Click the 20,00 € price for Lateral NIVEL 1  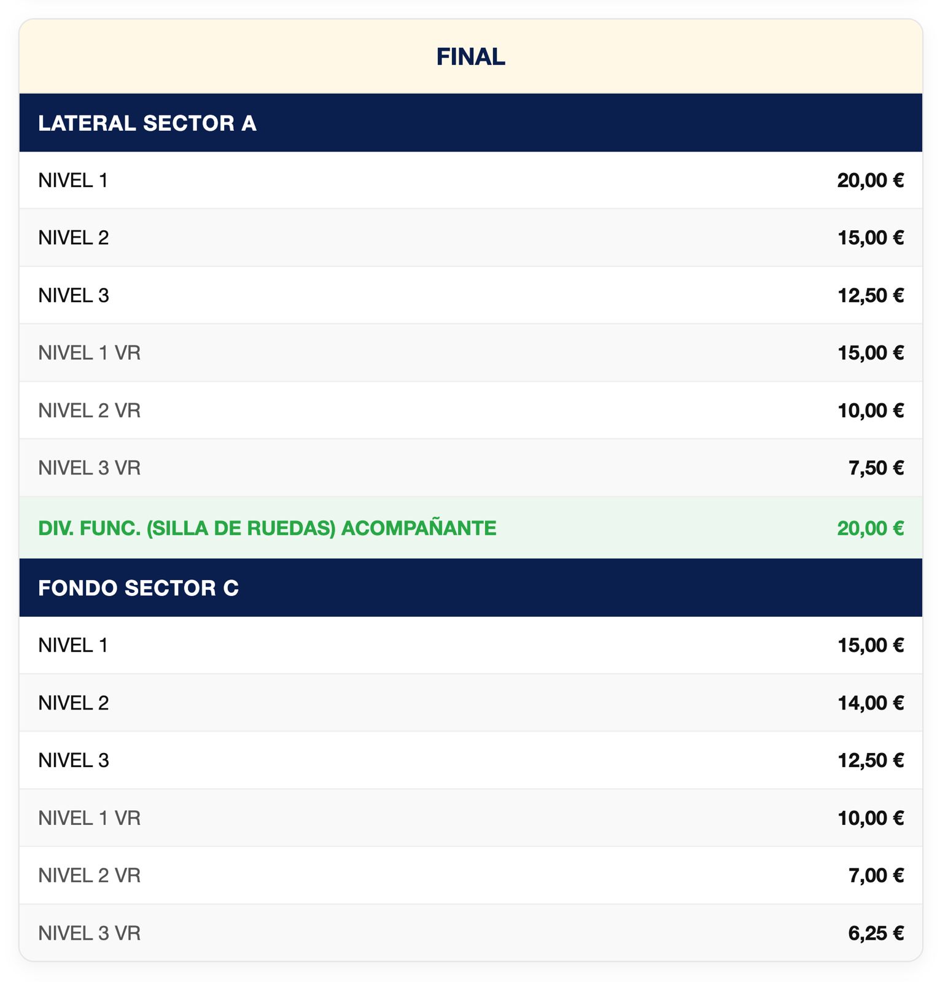(x=870, y=180)
